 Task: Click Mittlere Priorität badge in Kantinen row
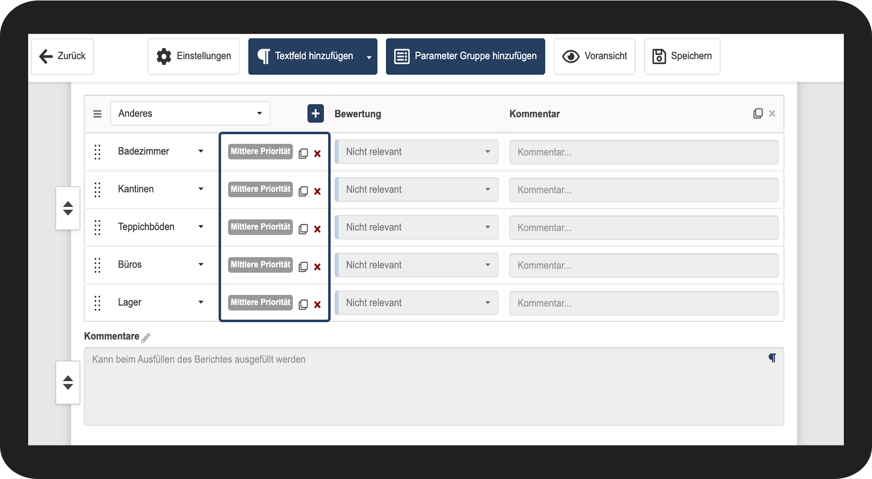(x=261, y=189)
